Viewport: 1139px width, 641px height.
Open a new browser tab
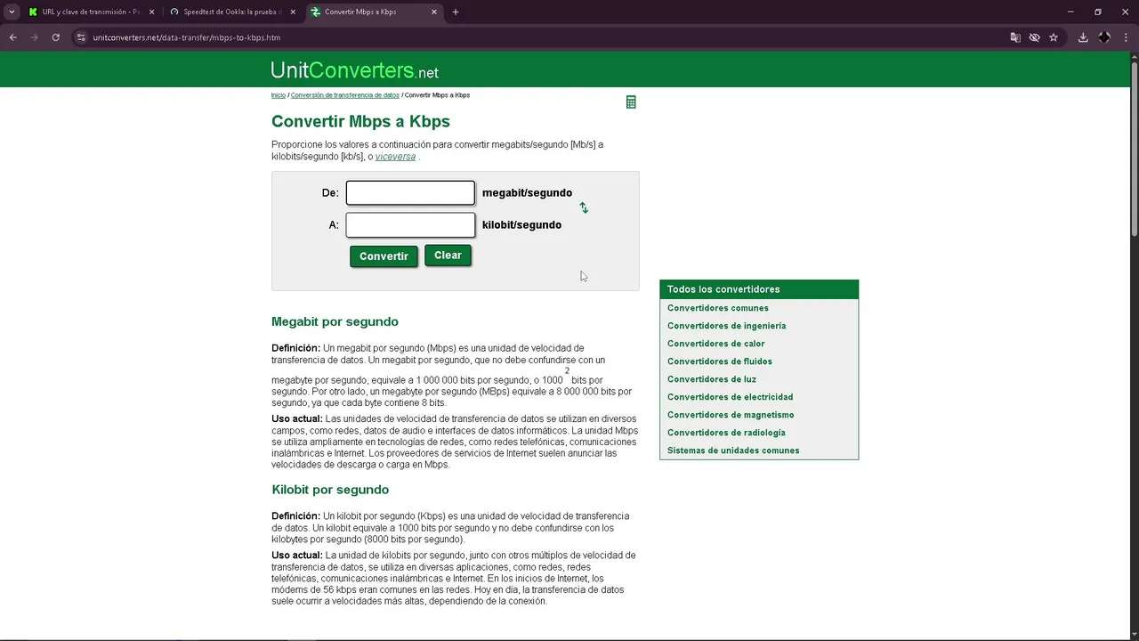(456, 12)
